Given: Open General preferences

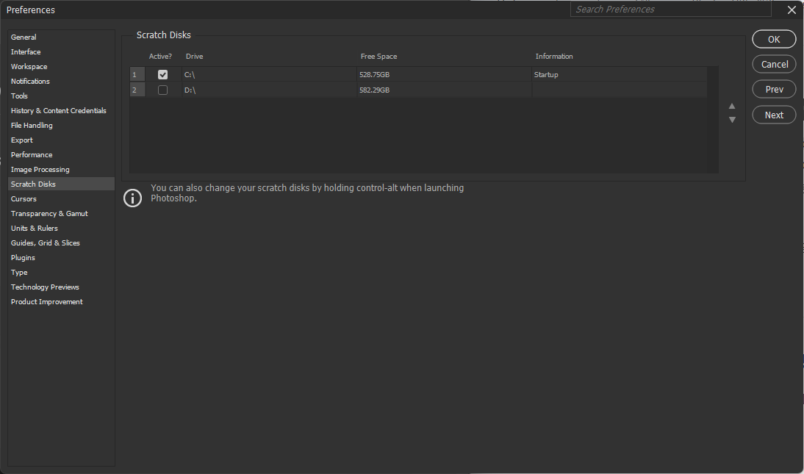Looking at the screenshot, I should pos(24,37).
